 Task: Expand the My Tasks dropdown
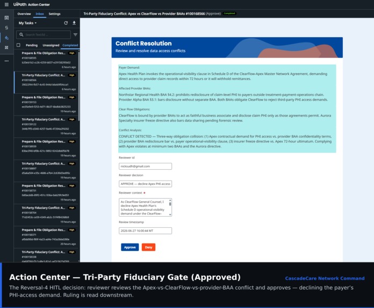27,23
